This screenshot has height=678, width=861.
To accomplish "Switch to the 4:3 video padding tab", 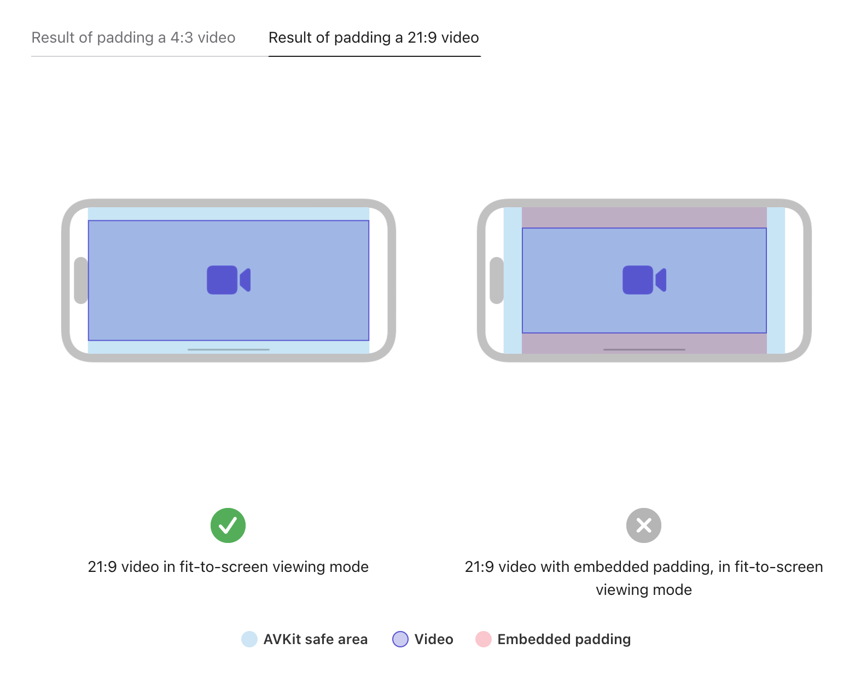I will [x=133, y=38].
